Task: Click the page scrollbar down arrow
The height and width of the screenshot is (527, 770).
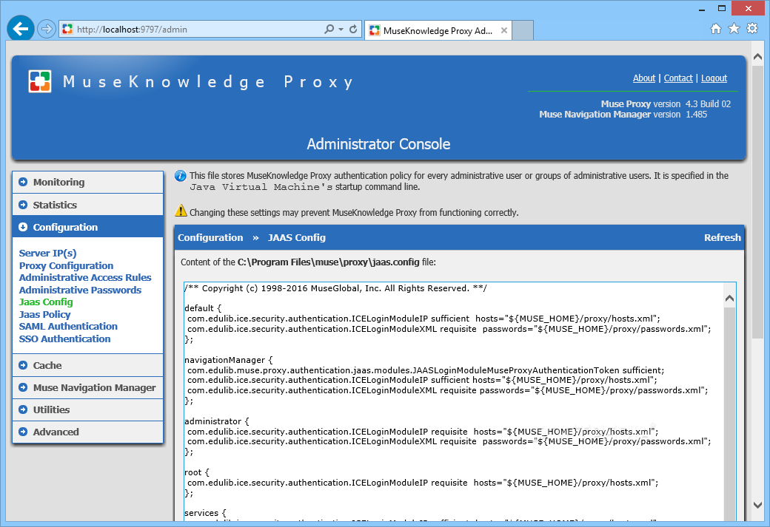Action: pos(757,504)
